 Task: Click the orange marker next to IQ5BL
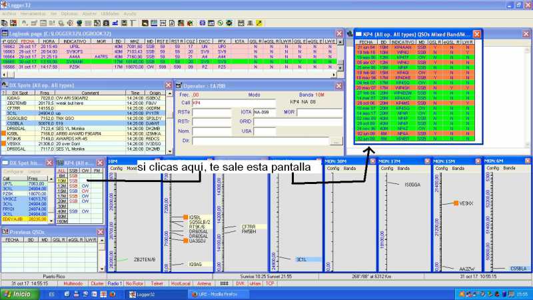(x=186, y=217)
